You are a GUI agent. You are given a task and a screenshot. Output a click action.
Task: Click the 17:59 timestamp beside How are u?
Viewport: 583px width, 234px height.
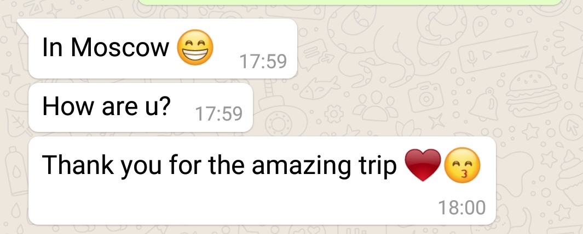tap(218, 113)
